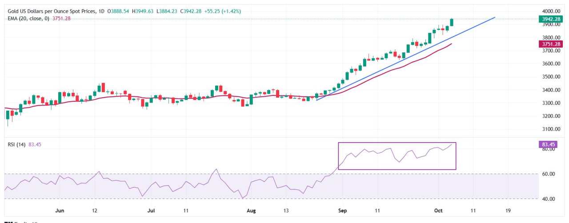Select the purple rectangle in RSI pane
The width and height of the screenshot is (569, 223).
point(397,156)
